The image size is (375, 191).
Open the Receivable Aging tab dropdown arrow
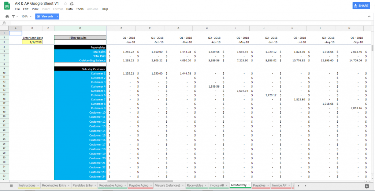pos(125,185)
